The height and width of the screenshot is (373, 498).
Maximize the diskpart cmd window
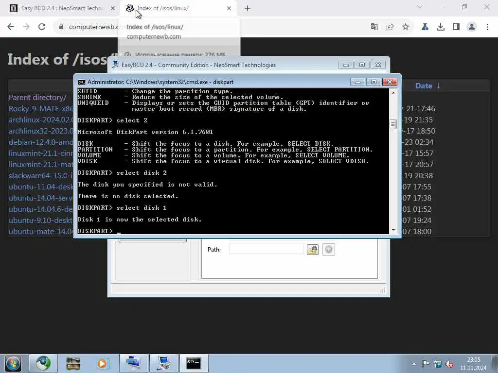click(x=374, y=82)
